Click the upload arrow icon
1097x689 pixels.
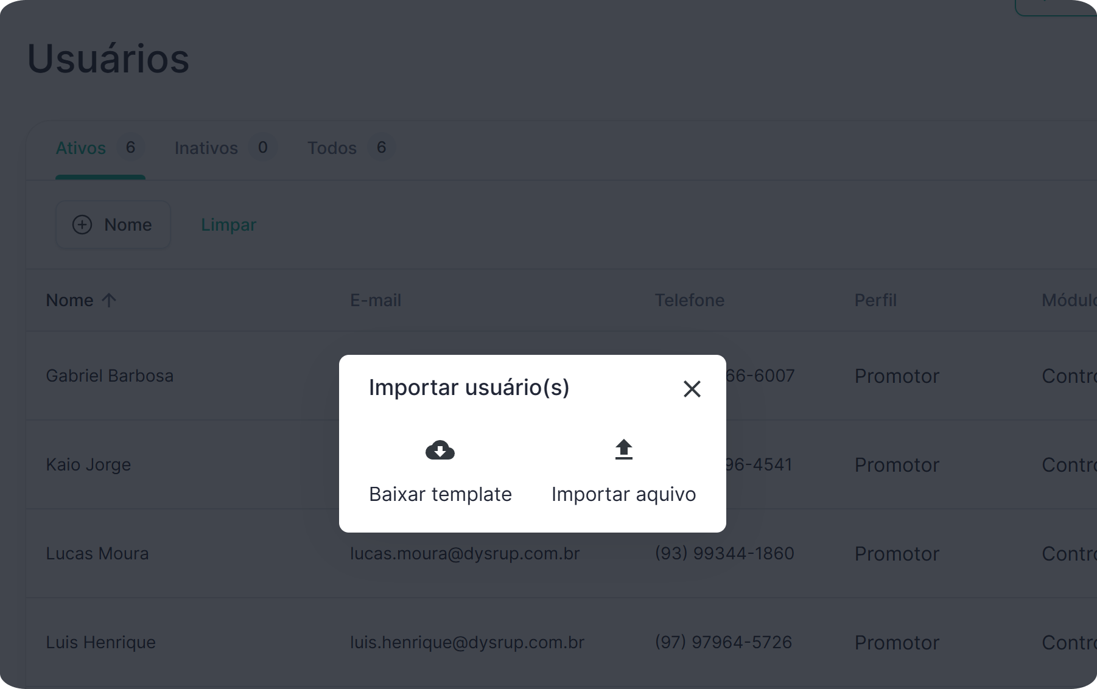click(x=624, y=450)
